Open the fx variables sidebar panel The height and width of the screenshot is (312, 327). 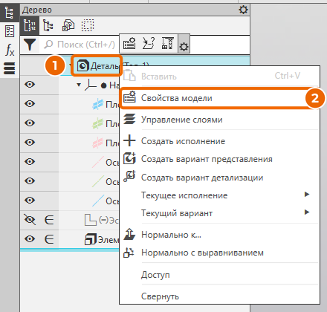point(10,50)
